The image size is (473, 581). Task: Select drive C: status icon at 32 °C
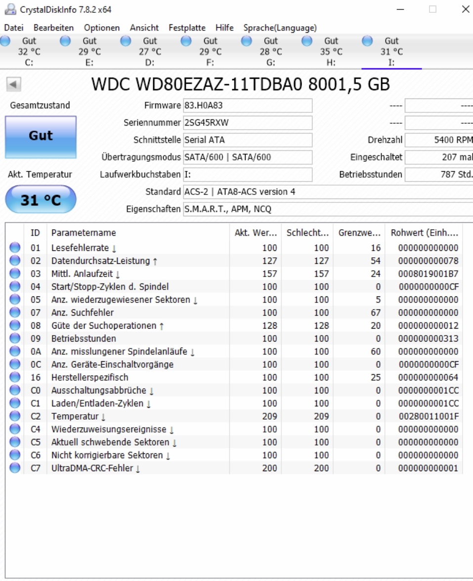(x=5, y=41)
